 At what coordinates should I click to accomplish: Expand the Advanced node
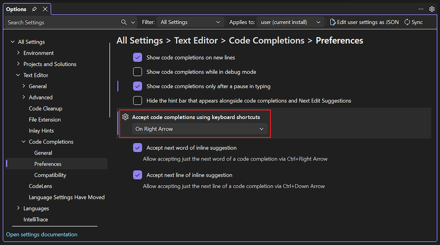point(23,97)
